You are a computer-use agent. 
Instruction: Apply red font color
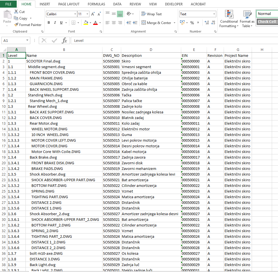click(95, 23)
